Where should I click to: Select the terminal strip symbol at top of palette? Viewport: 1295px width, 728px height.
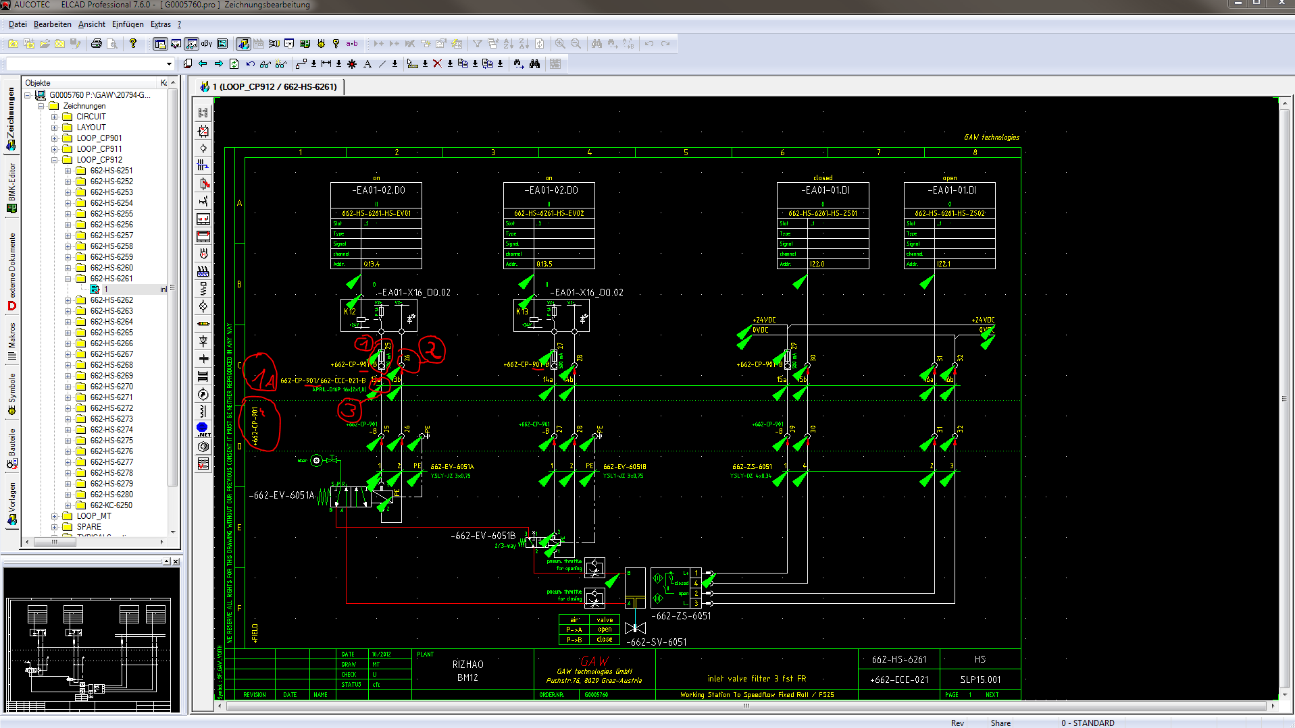203,113
